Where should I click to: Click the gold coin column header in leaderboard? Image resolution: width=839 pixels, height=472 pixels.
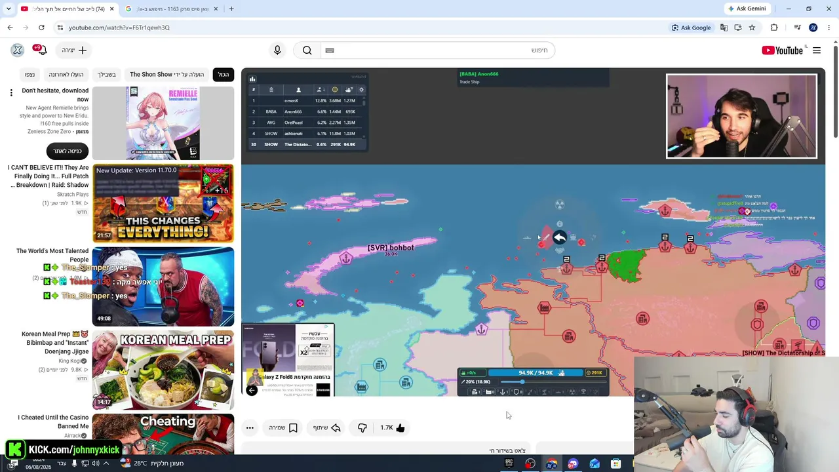pos(335,90)
